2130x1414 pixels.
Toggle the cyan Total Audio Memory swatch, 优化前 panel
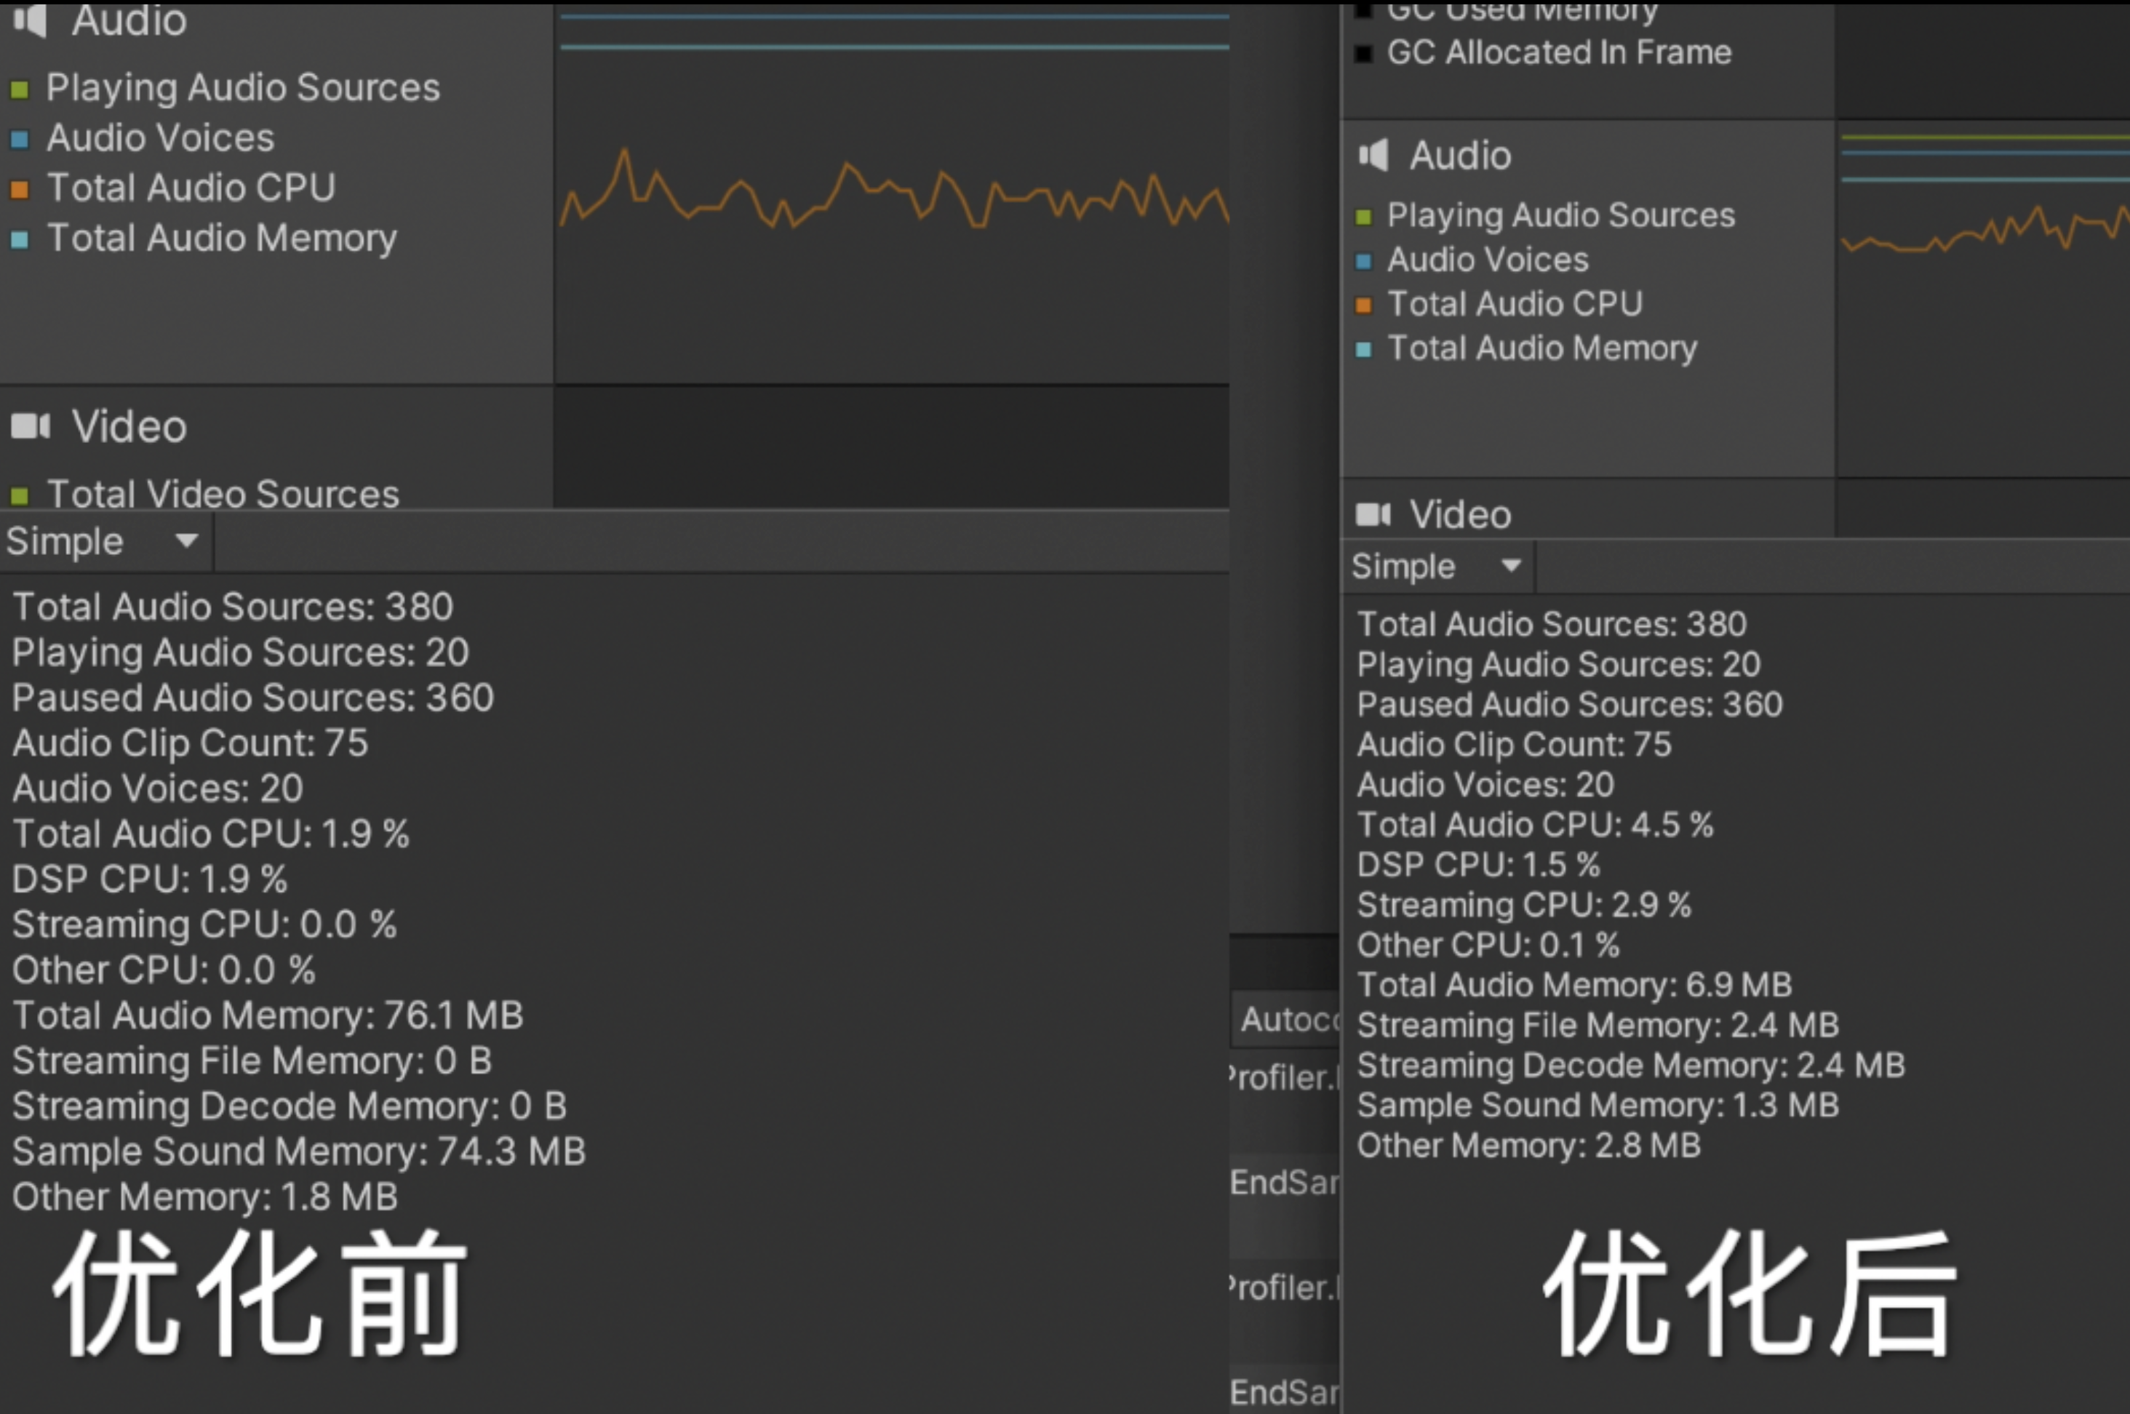(20, 240)
